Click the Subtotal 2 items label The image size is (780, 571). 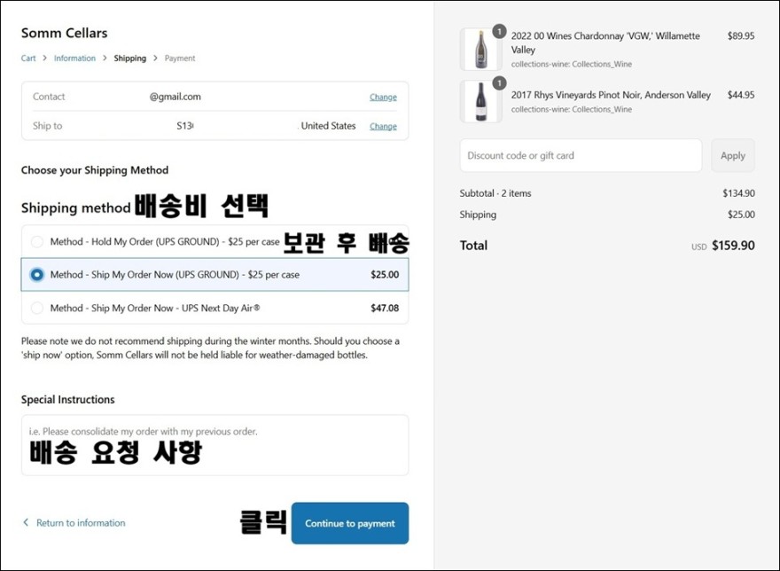(x=495, y=193)
